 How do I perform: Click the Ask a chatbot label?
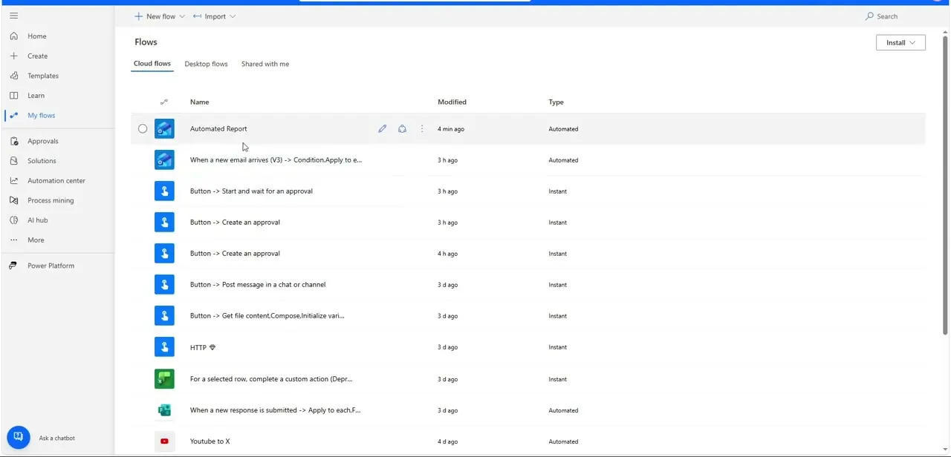pyautogui.click(x=56, y=438)
